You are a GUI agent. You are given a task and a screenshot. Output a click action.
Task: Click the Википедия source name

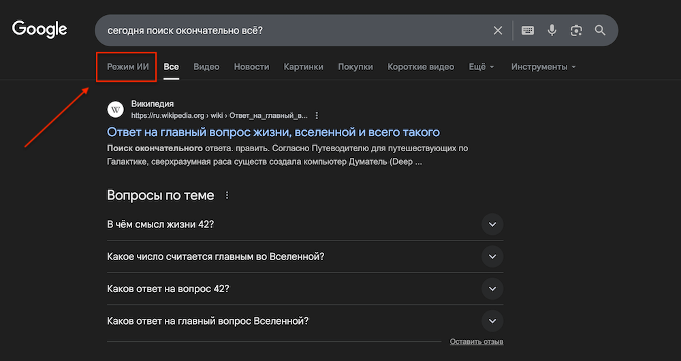click(153, 104)
